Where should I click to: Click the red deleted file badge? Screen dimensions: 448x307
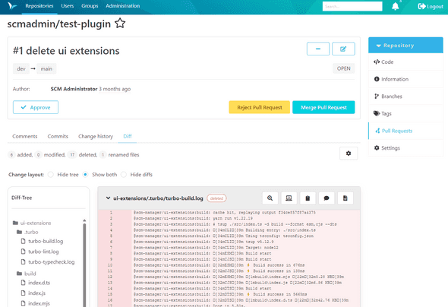[x=216, y=198]
